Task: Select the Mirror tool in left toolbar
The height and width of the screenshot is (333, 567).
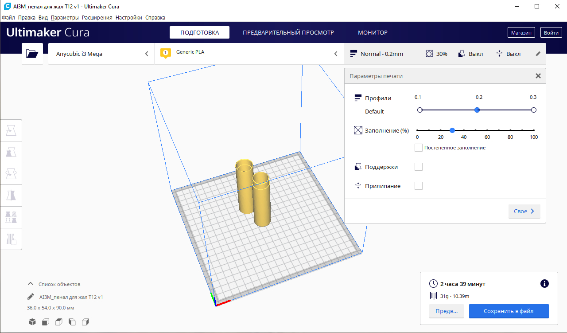Action: point(11,196)
